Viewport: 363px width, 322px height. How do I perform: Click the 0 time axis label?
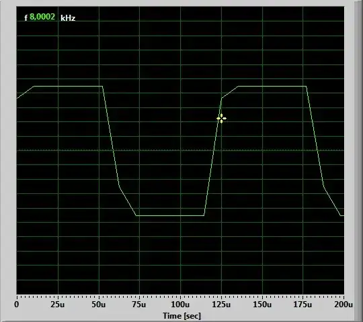tap(16, 304)
